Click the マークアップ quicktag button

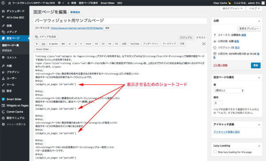[169, 44]
